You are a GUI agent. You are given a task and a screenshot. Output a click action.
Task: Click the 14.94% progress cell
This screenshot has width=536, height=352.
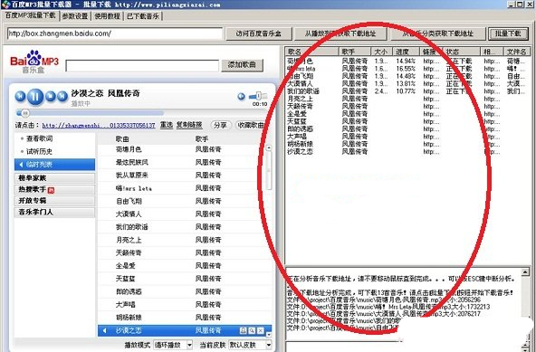(x=406, y=62)
